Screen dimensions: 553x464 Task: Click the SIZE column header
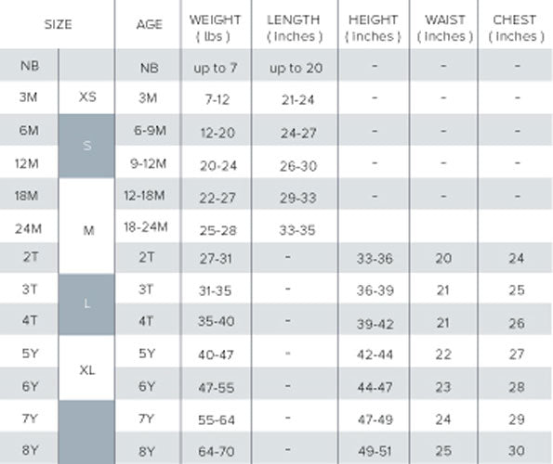(58, 25)
